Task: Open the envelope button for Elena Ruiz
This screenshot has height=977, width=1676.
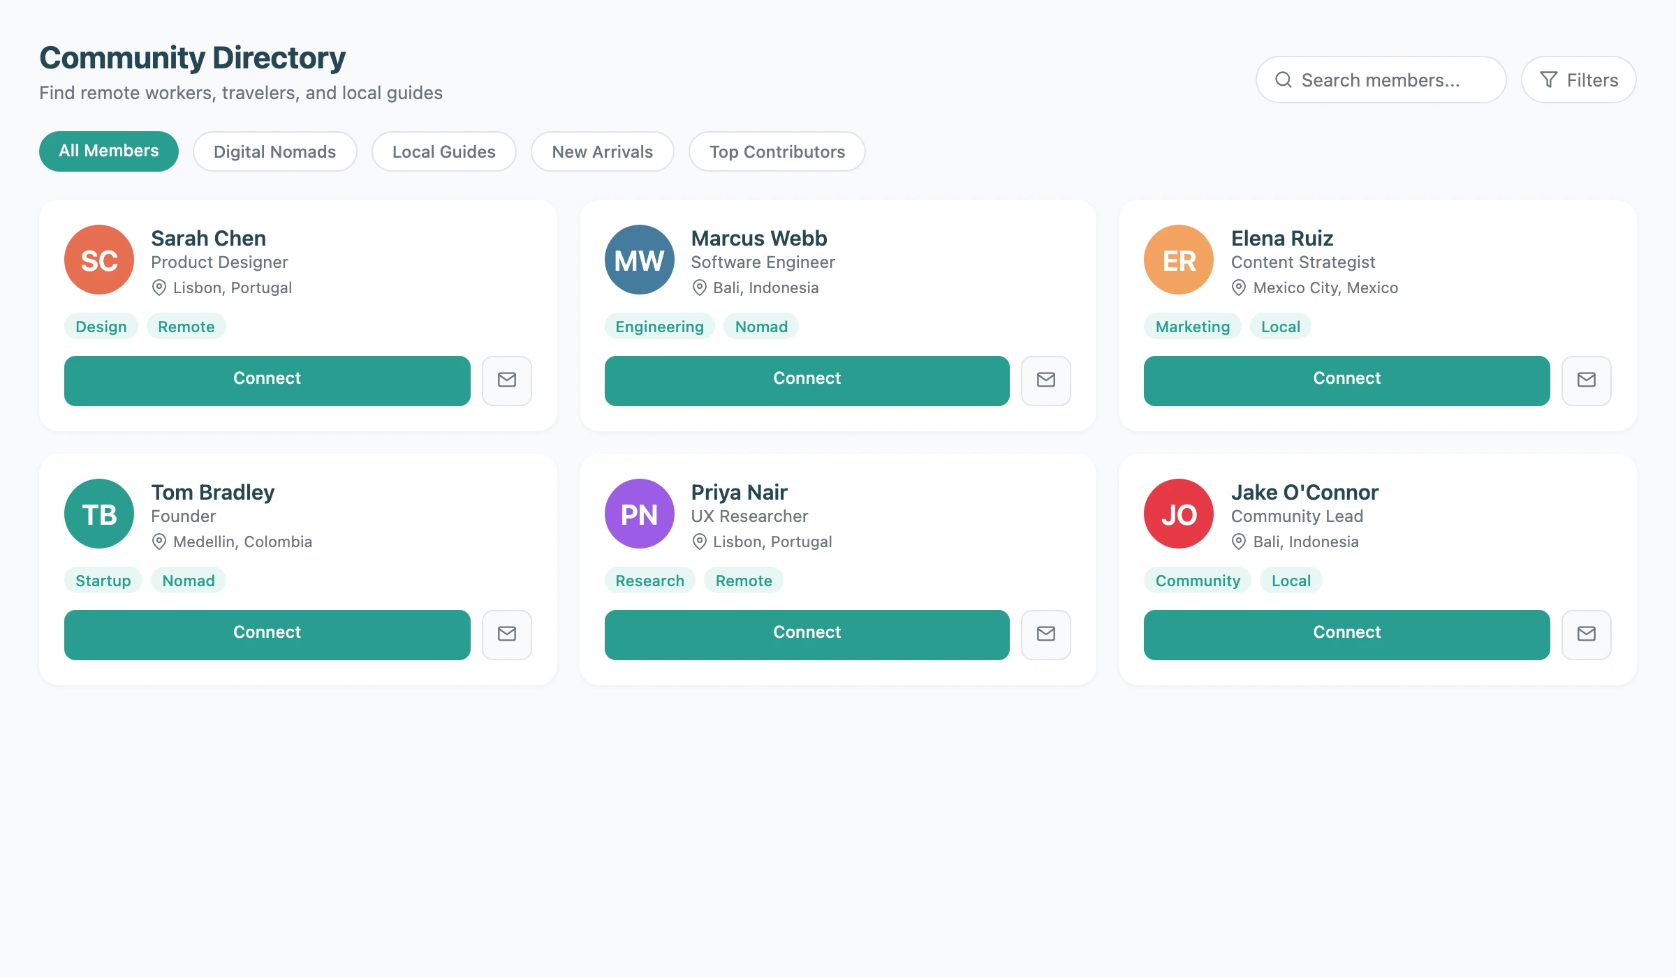Action: coord(1586,380)
